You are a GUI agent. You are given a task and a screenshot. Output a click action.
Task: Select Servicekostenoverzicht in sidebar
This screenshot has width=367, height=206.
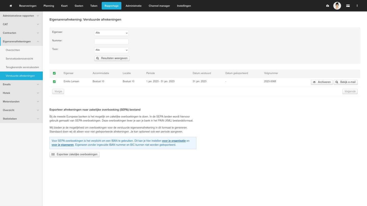(19, 59)
